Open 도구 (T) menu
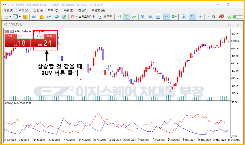245x145 pixels. tap(68, 11)
